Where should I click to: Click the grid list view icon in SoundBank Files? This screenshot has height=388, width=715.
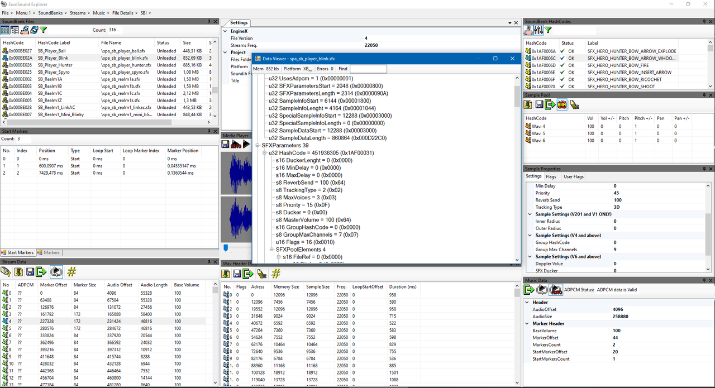[6, 30]
